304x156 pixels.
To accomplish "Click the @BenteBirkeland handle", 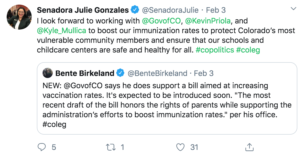I will pos(157,73).
